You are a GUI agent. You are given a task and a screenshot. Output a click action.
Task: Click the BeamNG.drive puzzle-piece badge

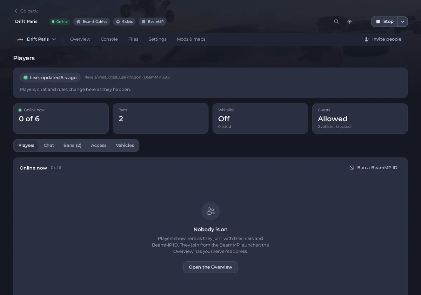coord(92,22)
